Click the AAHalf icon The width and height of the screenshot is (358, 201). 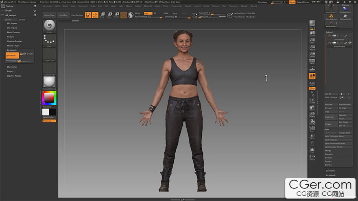[x=312, y=55]
